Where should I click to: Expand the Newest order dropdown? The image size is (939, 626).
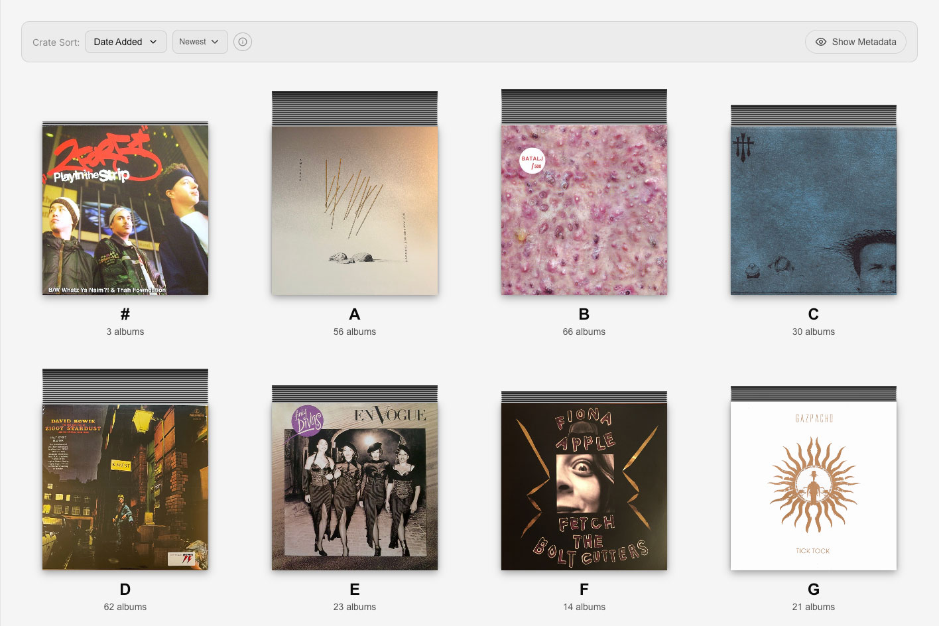pos(200,42)
